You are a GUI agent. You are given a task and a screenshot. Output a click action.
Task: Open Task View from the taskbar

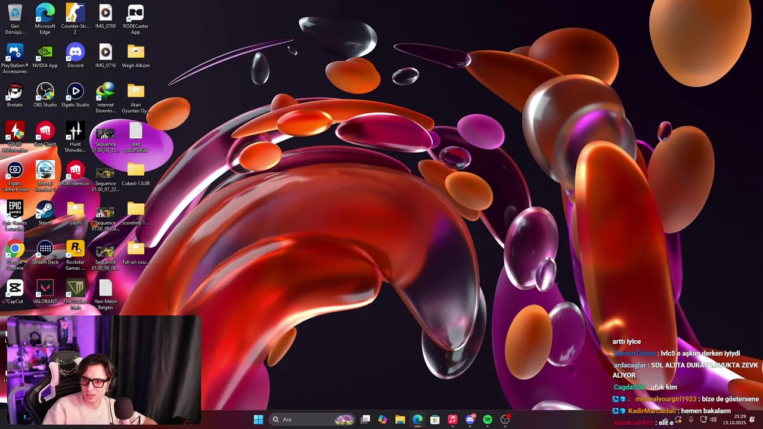[x=365, y=419]
